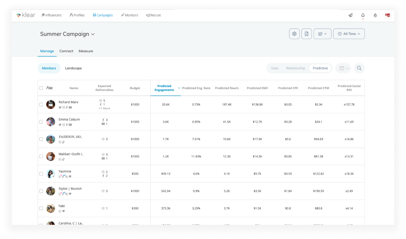
Task: Open the HP user avatar menu
Action: coord(387,15)
